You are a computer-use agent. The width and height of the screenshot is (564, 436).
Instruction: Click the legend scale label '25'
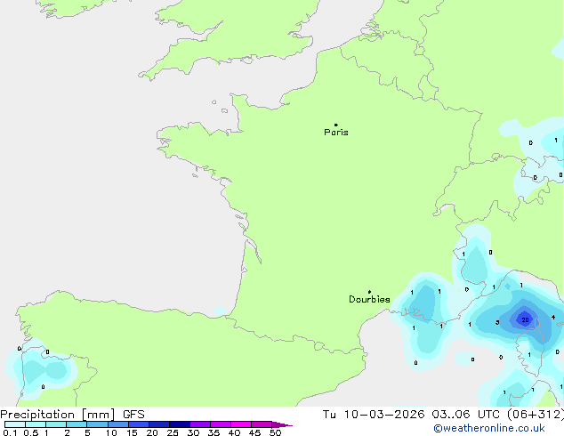(x=173, y=432)
